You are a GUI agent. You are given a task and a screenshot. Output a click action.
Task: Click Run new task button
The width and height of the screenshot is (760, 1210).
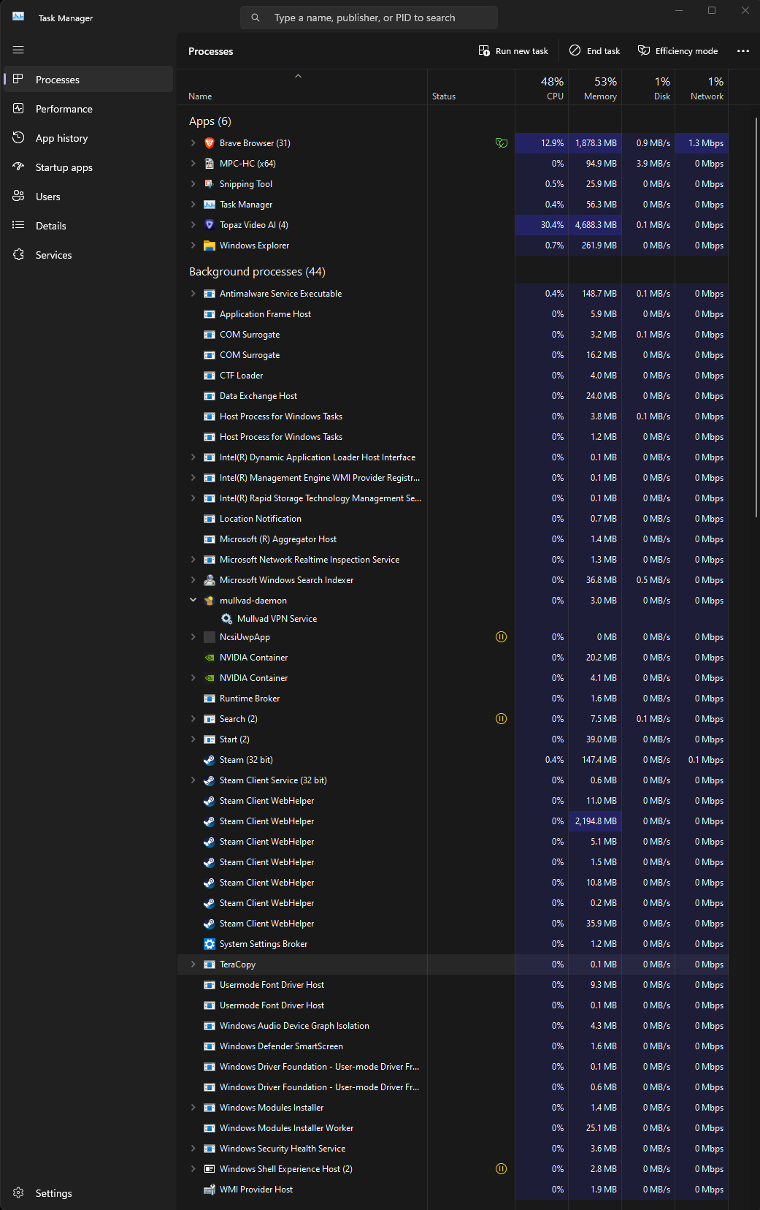coord(513,51)
